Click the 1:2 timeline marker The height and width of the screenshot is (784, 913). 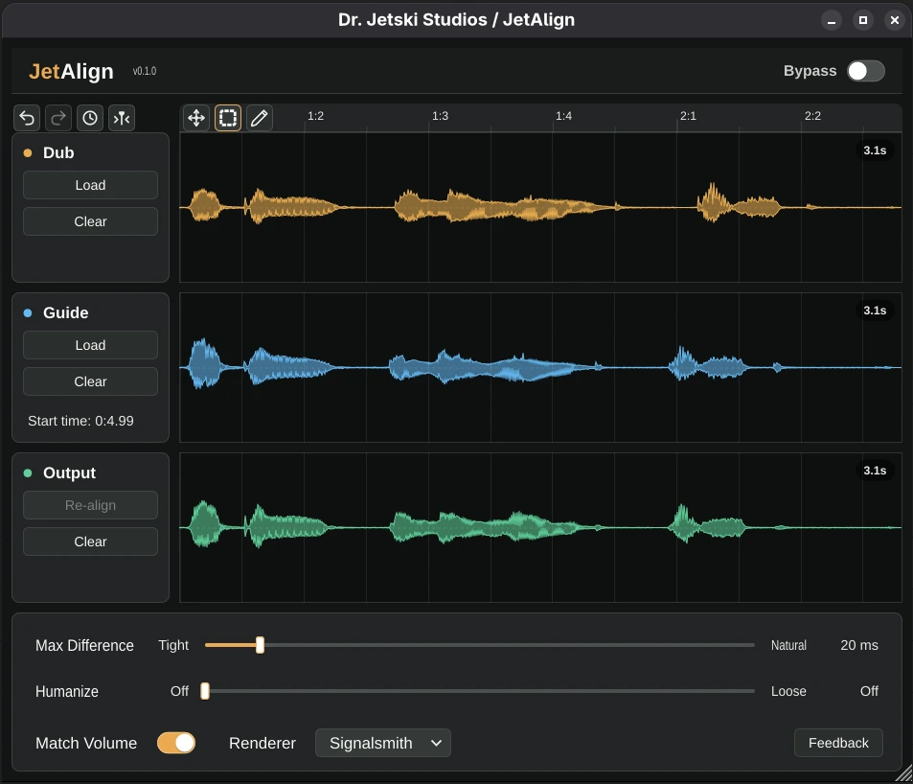(x=315, y=116)
